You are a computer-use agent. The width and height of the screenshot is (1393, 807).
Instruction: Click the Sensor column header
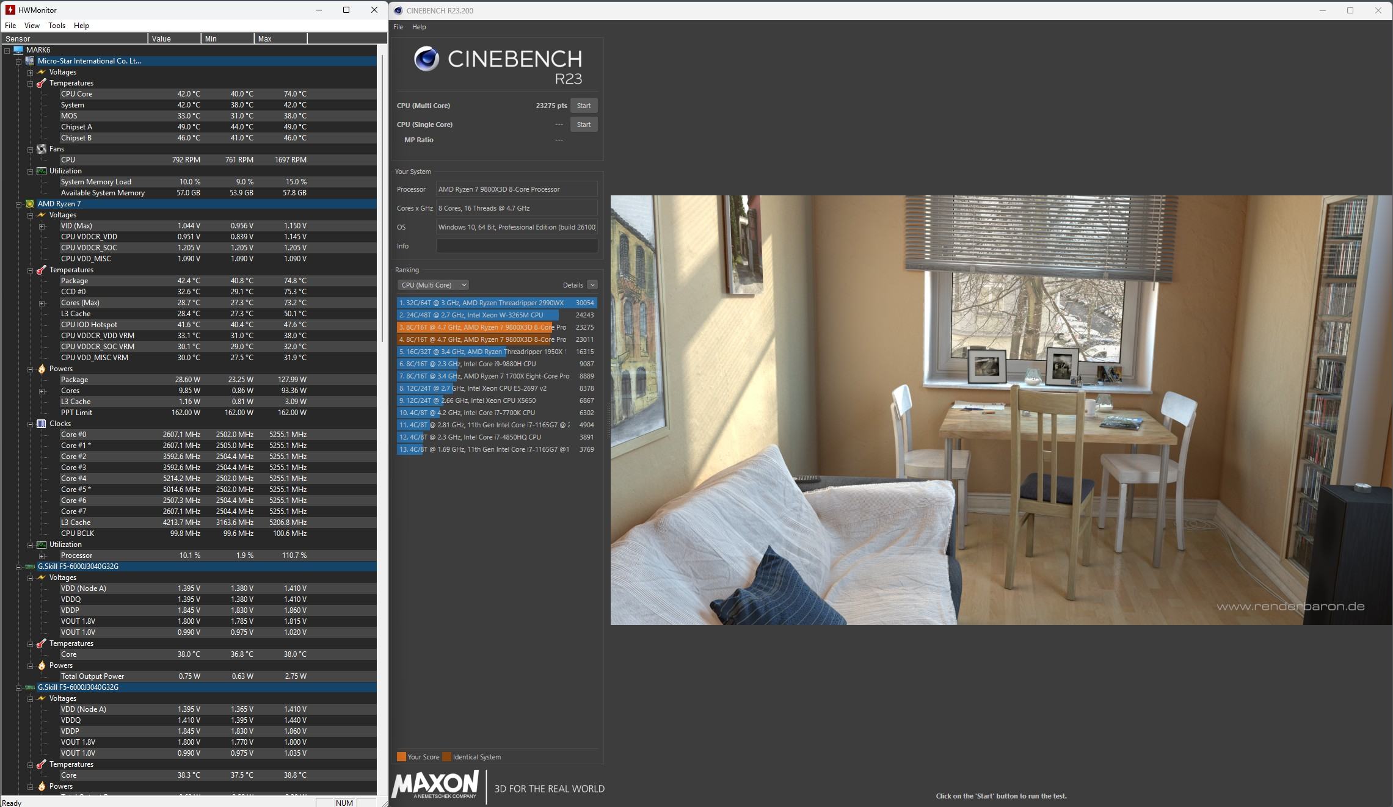(74, 38)
